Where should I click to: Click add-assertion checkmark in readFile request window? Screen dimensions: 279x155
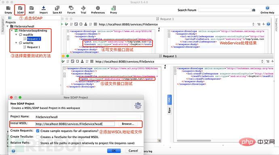tap(63, 61)
